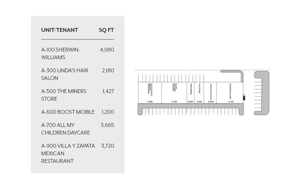Select unit A-900 on the site plan
This screenshot has height=185, width=288.
pos(150,93)
